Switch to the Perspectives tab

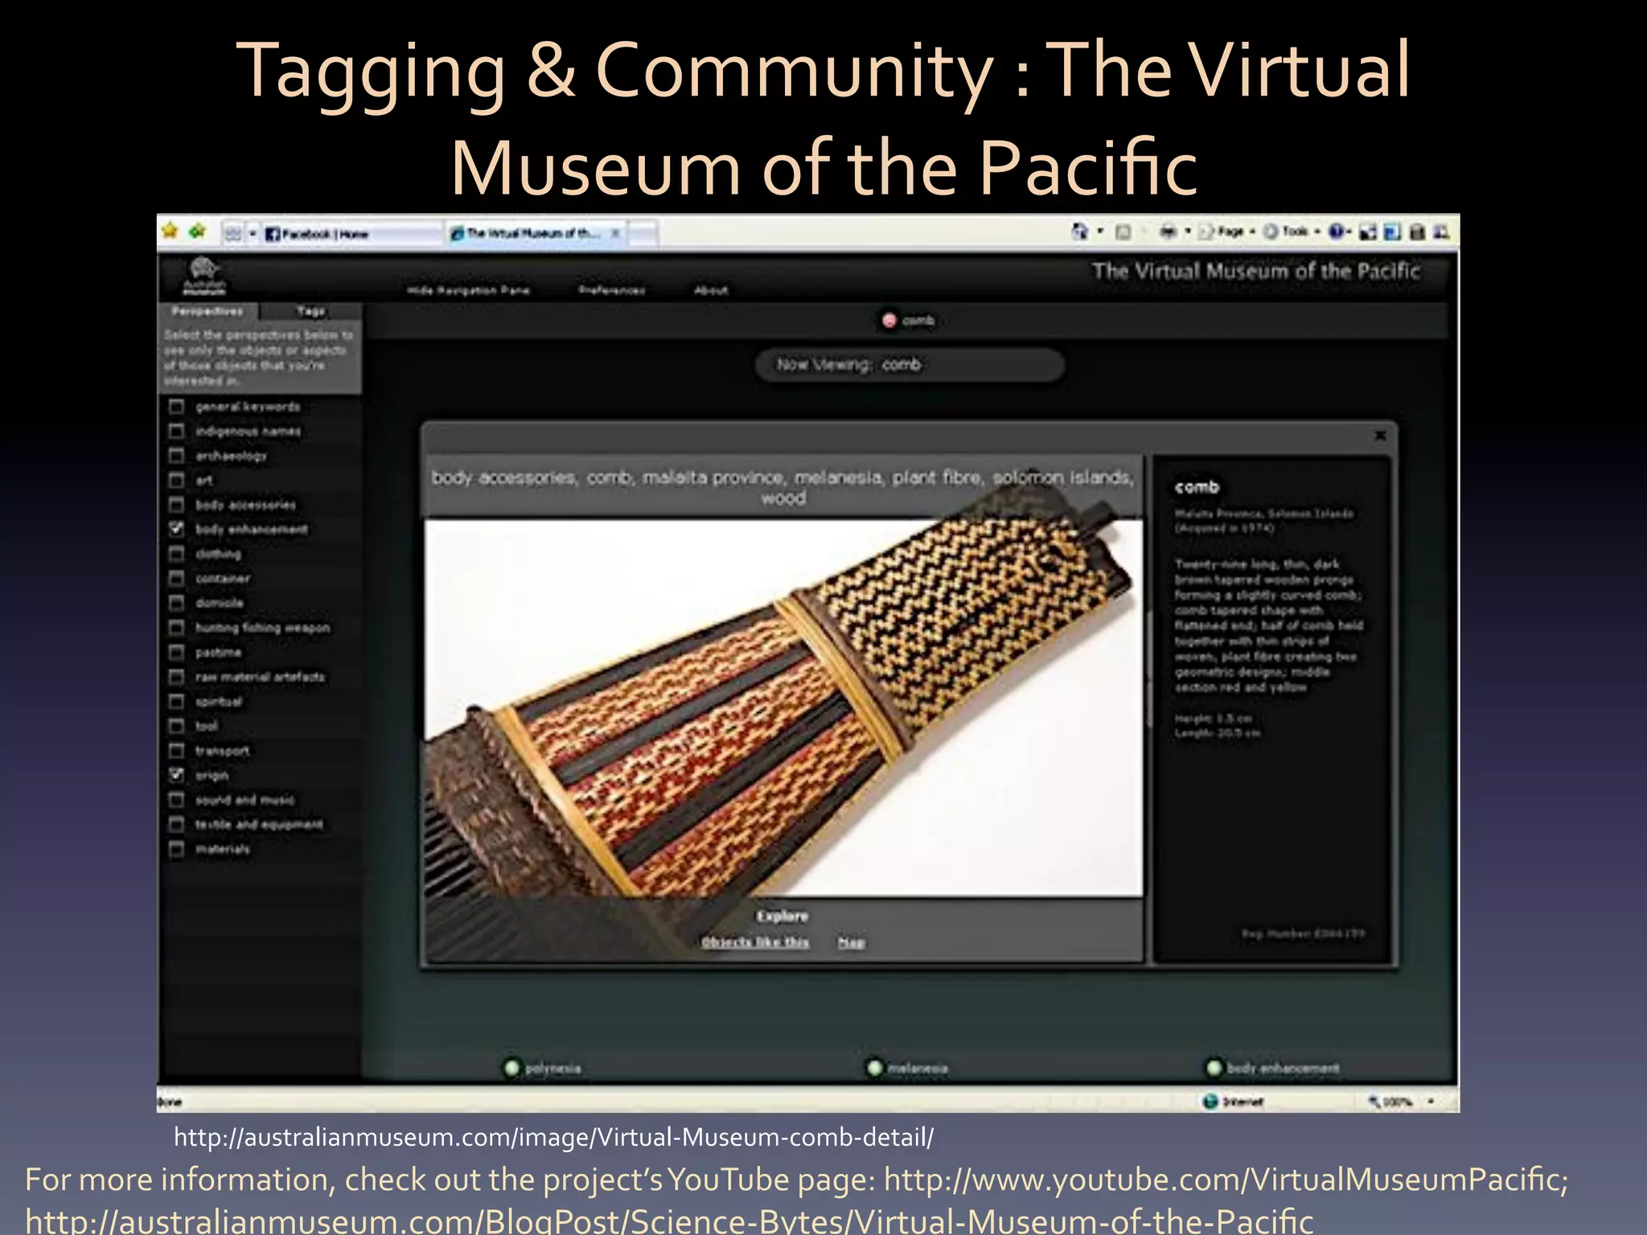click(207, 311)
